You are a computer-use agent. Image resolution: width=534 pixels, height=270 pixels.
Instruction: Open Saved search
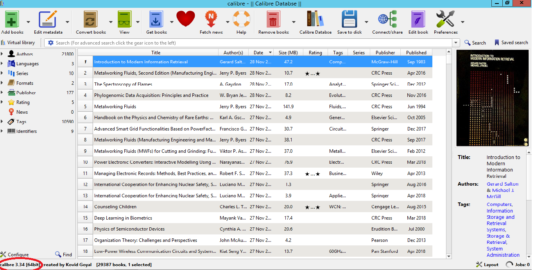click(x=511, y=43)
